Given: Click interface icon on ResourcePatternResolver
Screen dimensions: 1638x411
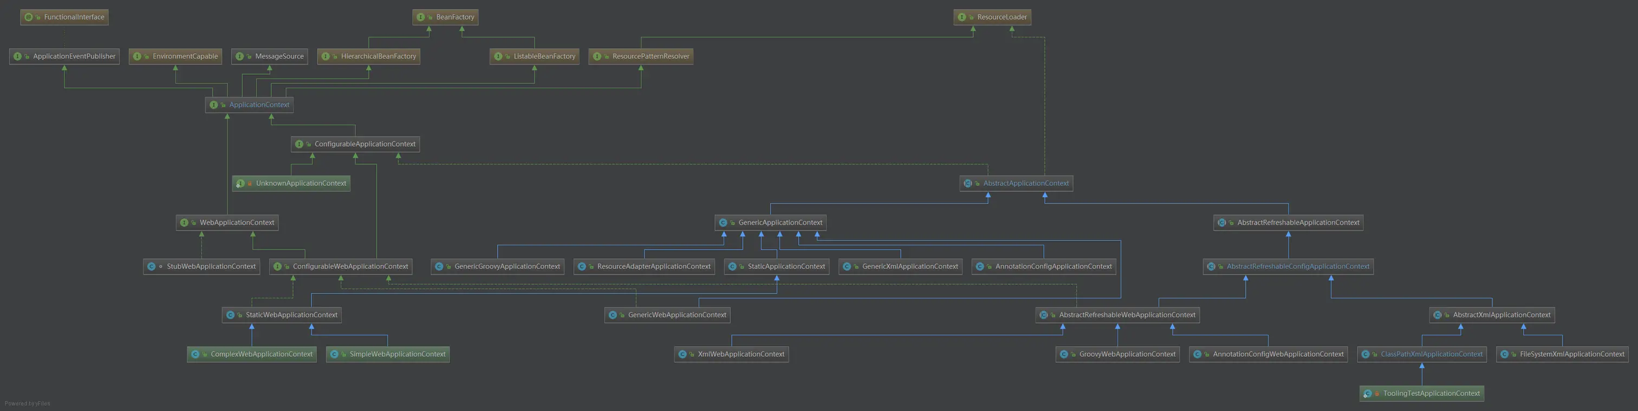Looking at the screenshot, I should click(597, 56).
